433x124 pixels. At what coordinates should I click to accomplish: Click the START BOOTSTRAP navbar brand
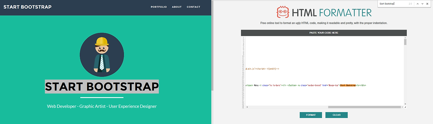click(x=27, y=7)
